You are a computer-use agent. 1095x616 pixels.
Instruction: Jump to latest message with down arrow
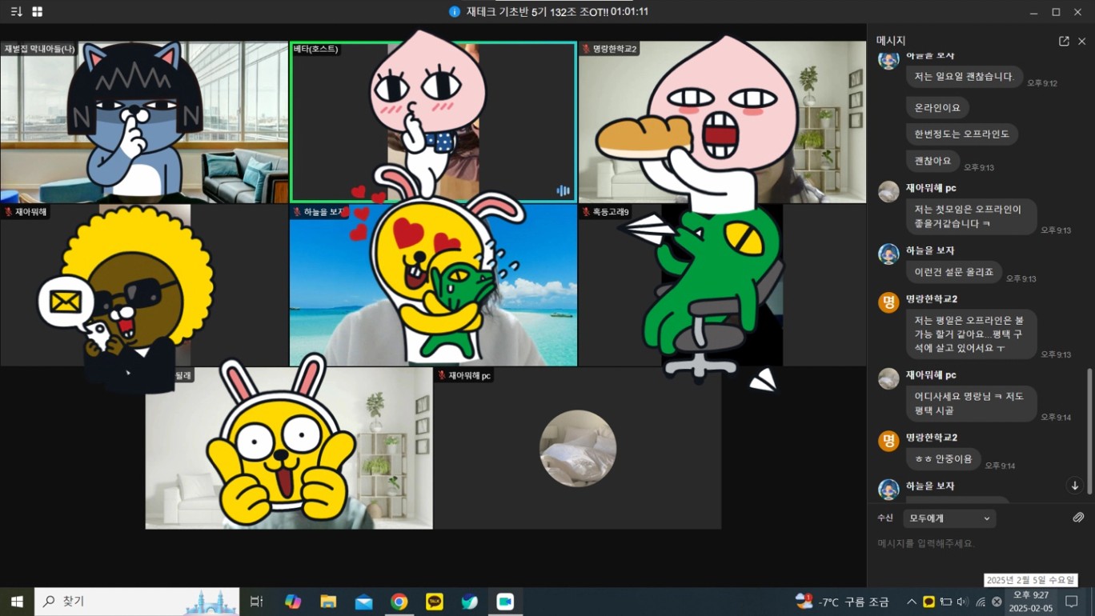pos(1075,486)
